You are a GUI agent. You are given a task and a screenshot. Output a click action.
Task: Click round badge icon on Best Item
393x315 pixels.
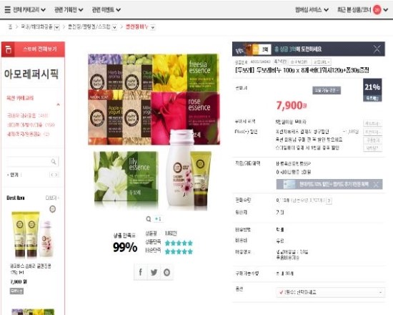(x=52, y=209)
